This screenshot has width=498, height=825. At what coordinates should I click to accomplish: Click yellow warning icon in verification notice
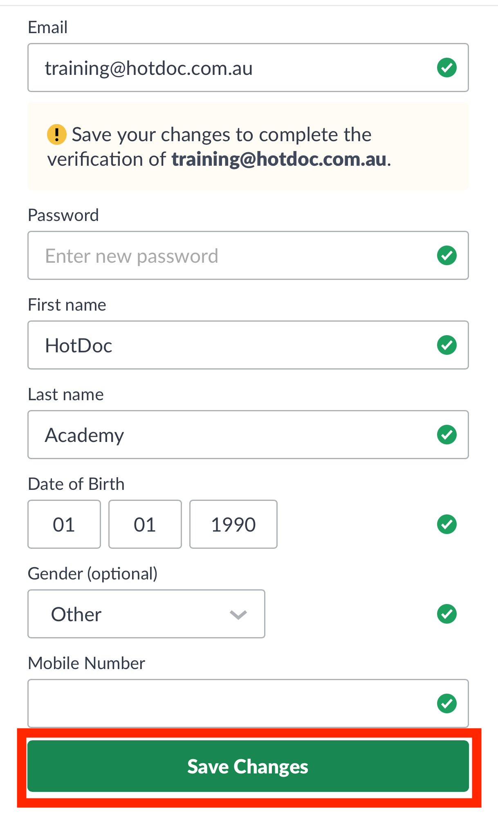57,135
